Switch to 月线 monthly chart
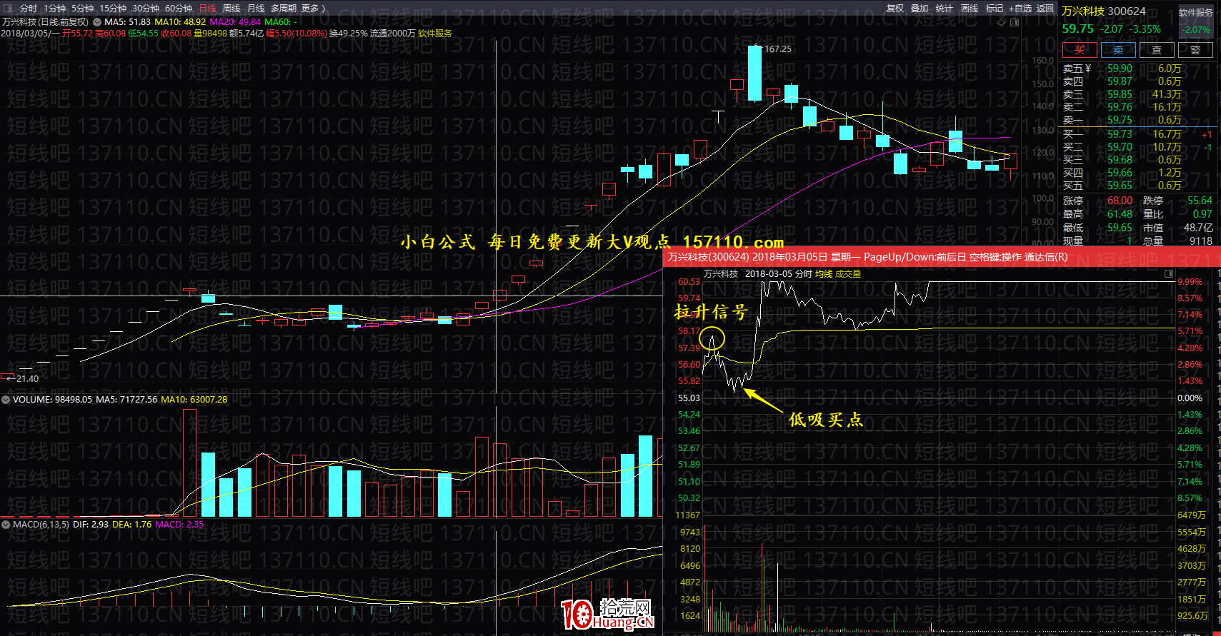This screenshot has width=1221, height=636. (x=256, y=9)
